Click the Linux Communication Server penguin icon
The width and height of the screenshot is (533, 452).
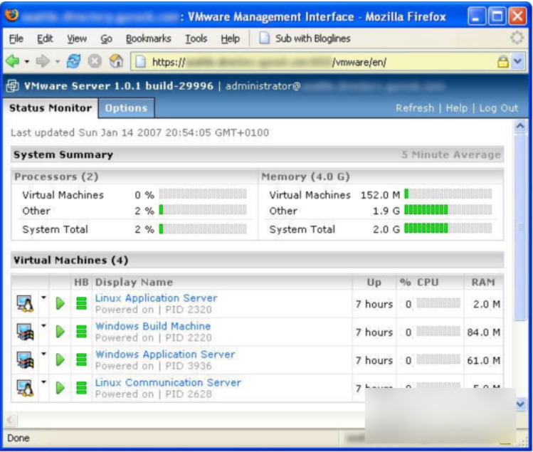[25, 388]
